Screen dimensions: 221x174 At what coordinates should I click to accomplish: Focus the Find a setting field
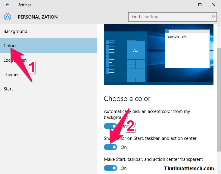173,17
